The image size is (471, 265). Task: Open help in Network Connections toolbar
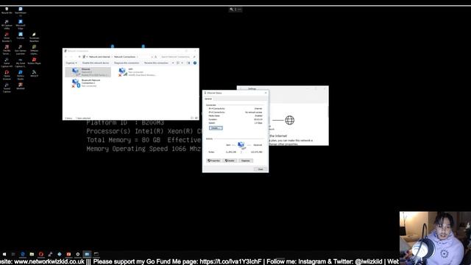(x=194, y=63)
